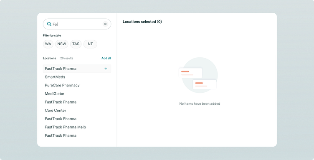
Task: Click the No items have been added message
Action: coord(200,103)
